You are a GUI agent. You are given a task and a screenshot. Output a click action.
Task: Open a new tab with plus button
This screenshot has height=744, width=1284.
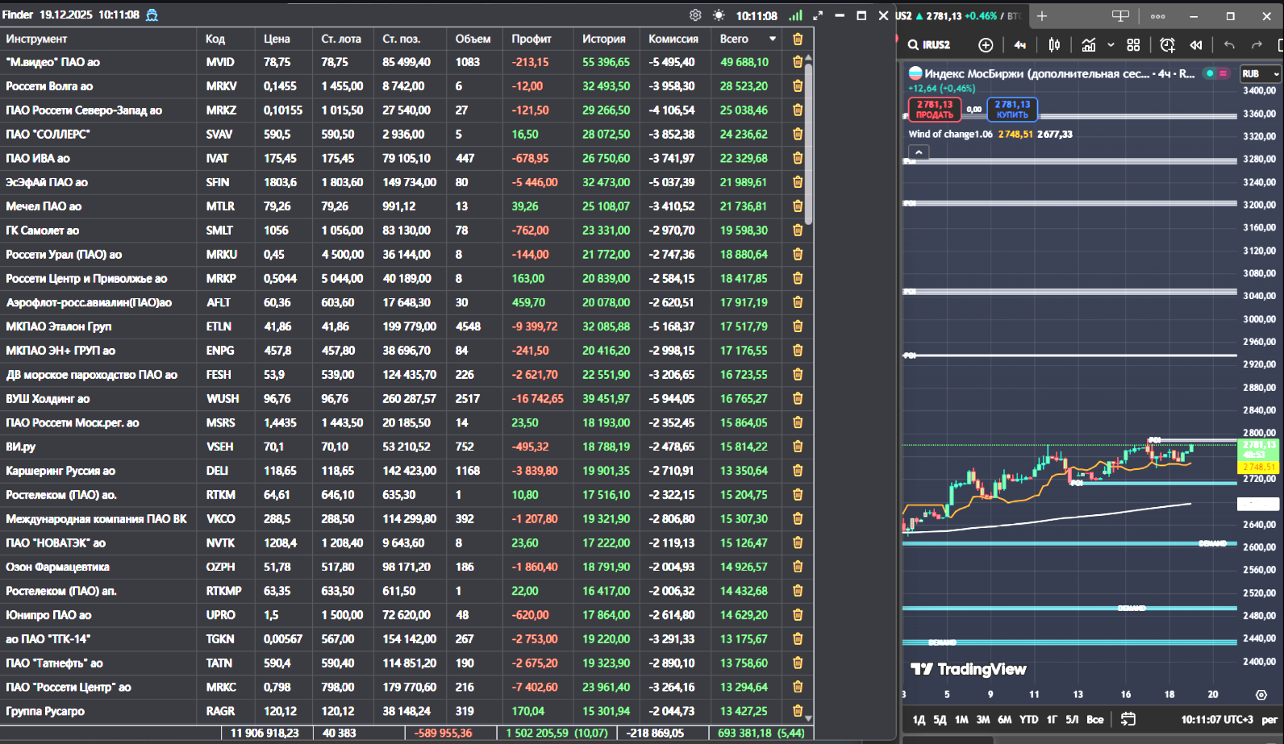pyautogui.click(x=1041, y=16)
